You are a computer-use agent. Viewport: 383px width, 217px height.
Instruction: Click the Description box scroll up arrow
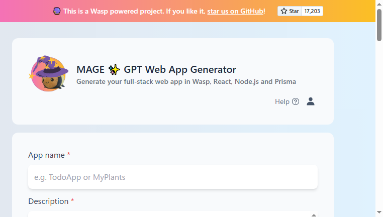(314, 215)
